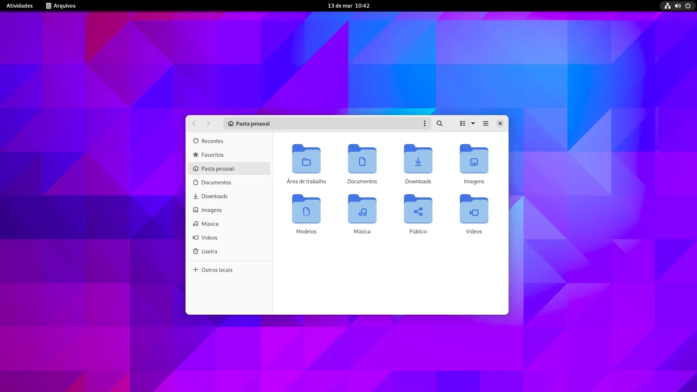This screenshot has width=697, height=392.
Task: Open the Modelos folder icon
Action: click(x=306, y=209)
